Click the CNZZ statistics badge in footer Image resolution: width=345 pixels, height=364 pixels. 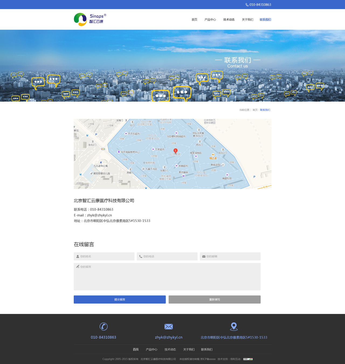(248, 359)
